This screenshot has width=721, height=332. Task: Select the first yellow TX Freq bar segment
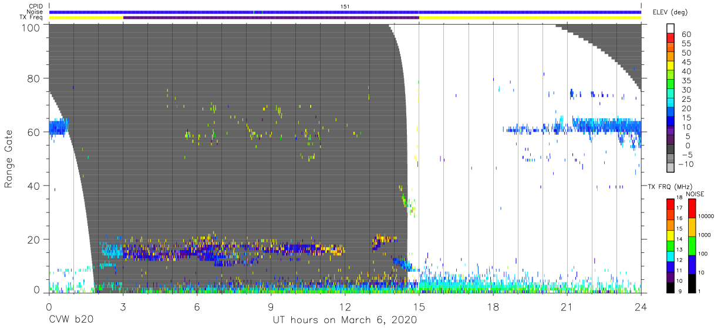(x=86, y=18)
